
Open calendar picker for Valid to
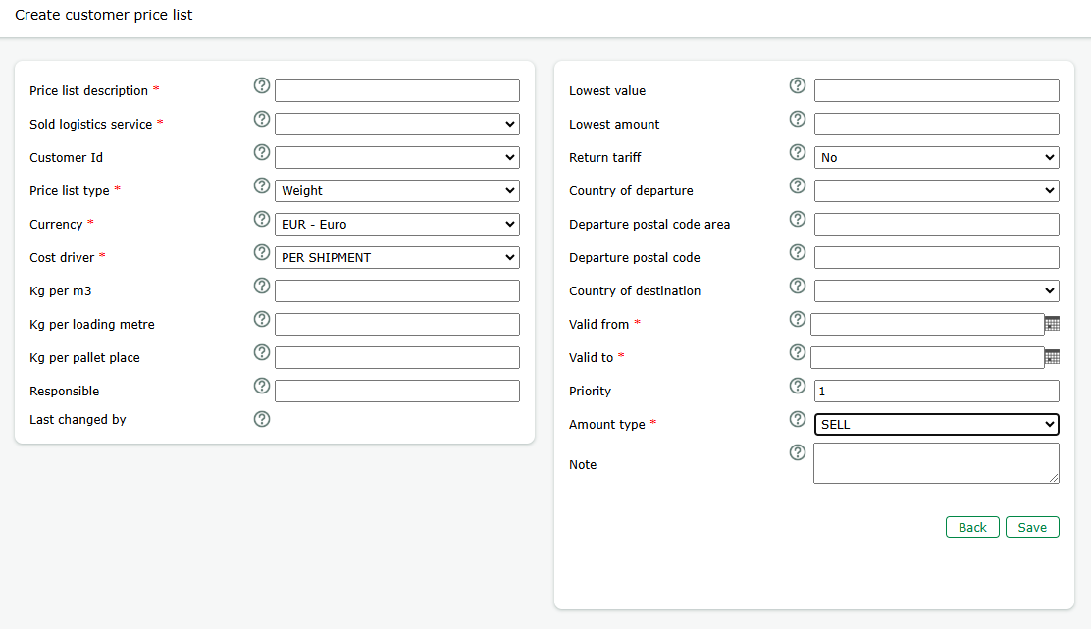tap(1052, 357)
